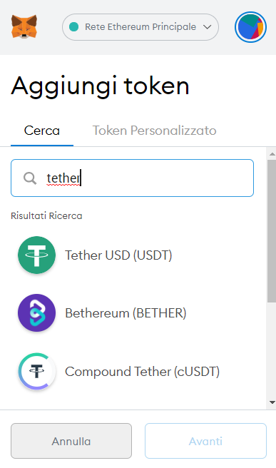Expand the network selector chevron arrow
The image size is (276, 468).
click(x=208, y=27)
